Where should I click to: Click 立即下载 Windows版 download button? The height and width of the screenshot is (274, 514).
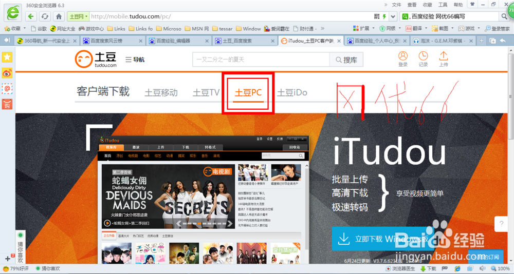pyautogui.click(x=382, y=238)
